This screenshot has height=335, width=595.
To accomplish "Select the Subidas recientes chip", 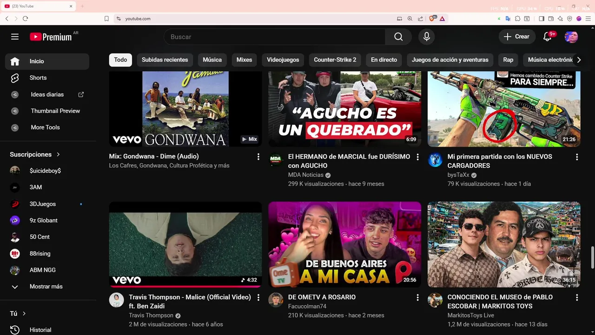I will (x=165, y=60).
